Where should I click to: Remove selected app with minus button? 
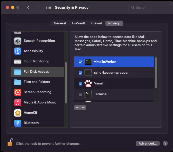tap(83, 108)
